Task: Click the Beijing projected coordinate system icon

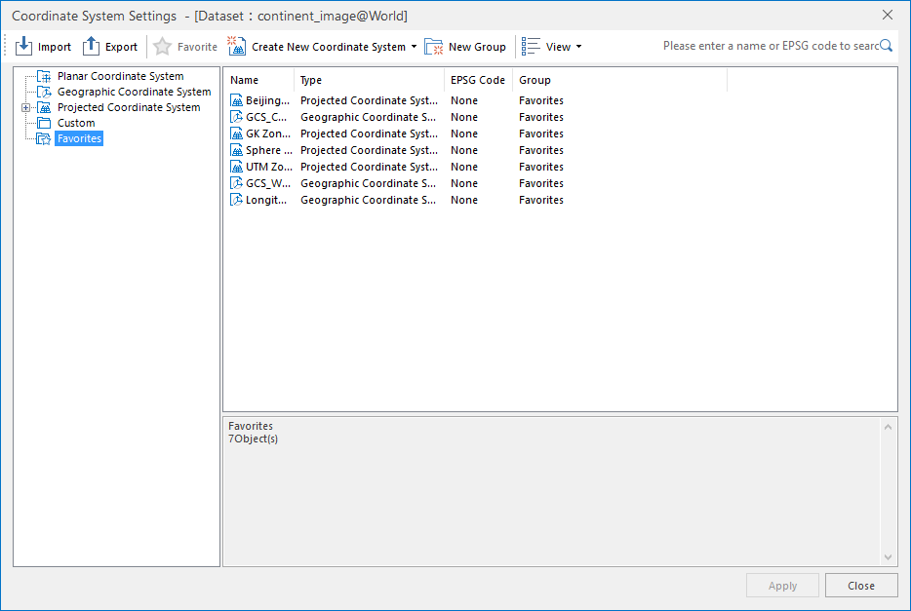Action: (236, 100)
